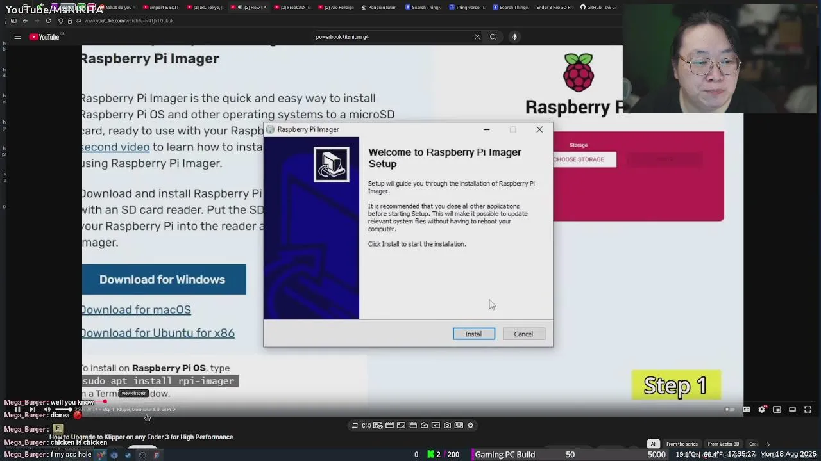Click browser forward arrow

[37, 20]
